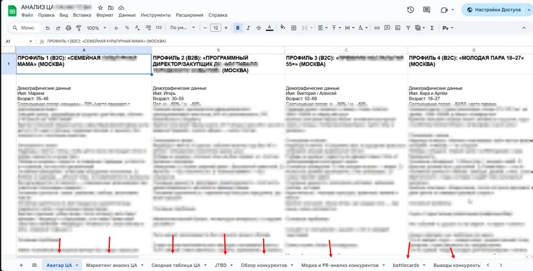The image size is (533, 271).
Task: Open the Вставка menu
Action: pyautogui.click(x=82, y=16)
